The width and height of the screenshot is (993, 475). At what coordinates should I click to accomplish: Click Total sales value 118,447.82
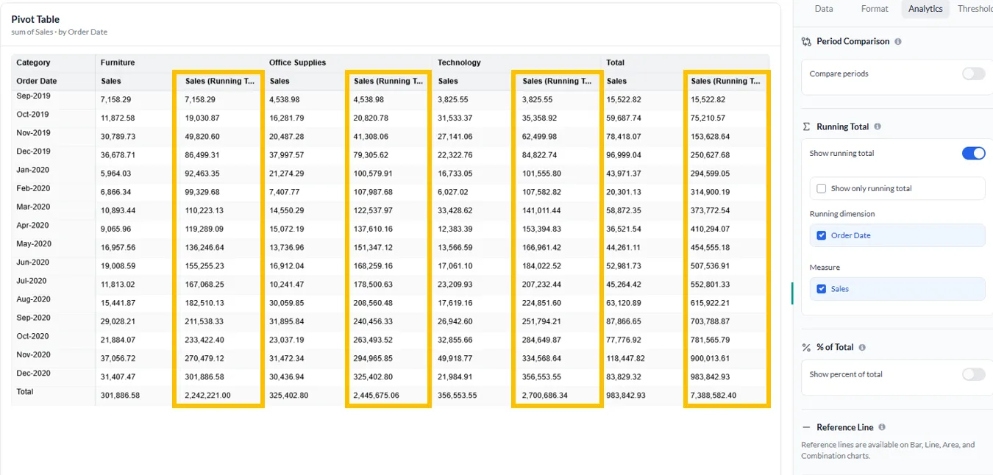(x=625, y=358)
